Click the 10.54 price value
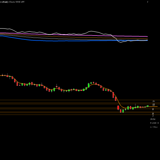The height and width of the screenshot is (160, 160). coord(153,119)
